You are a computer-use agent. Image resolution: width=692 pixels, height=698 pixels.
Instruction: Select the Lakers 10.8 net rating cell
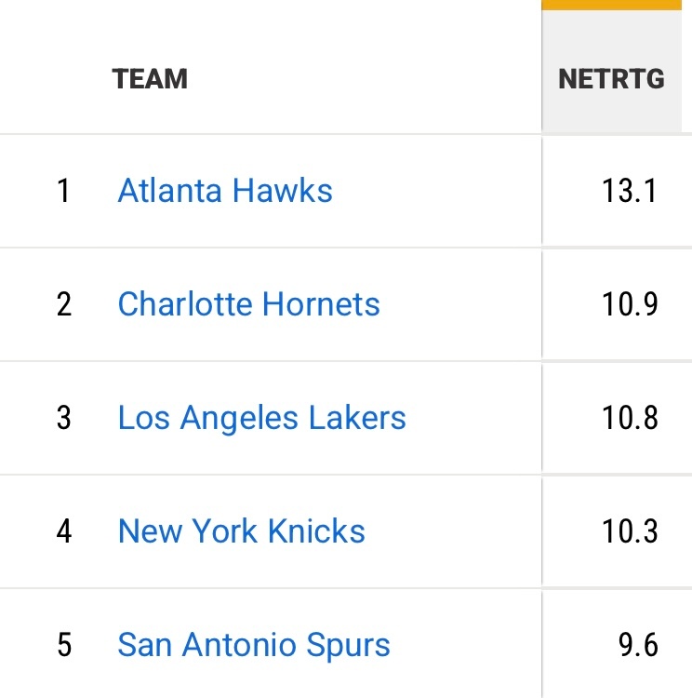629,418
